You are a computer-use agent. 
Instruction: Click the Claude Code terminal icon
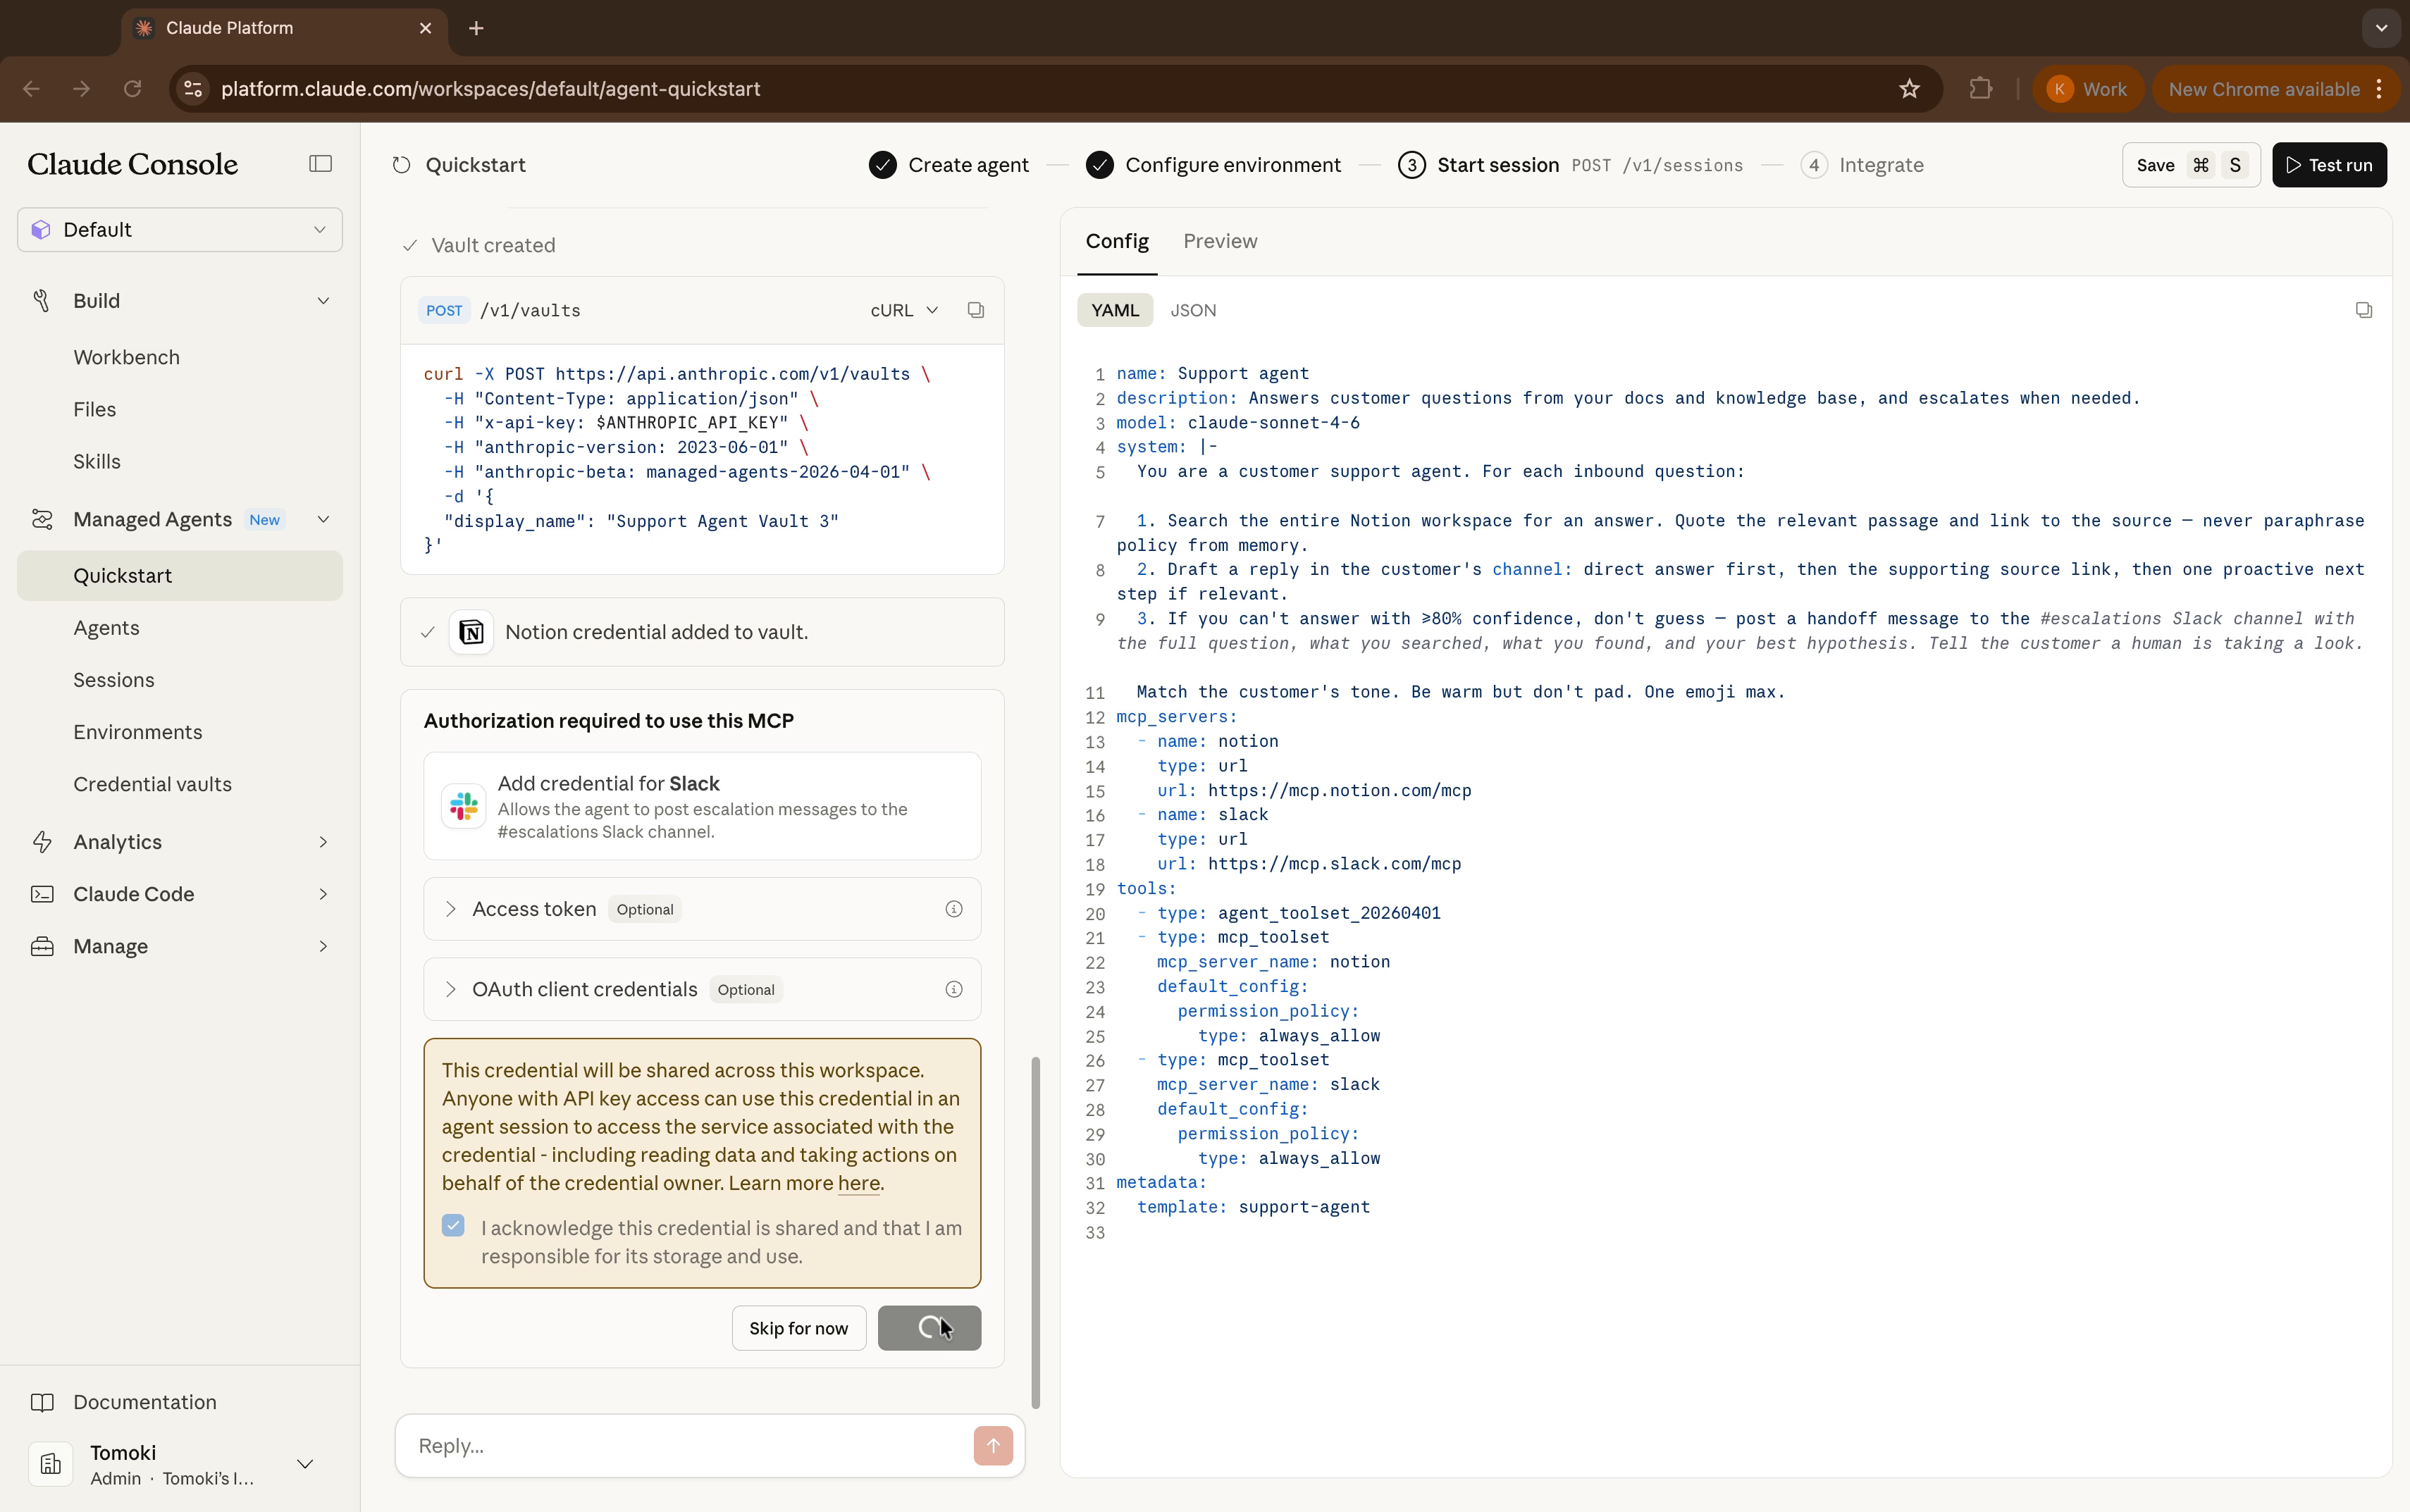coord(42,894)
